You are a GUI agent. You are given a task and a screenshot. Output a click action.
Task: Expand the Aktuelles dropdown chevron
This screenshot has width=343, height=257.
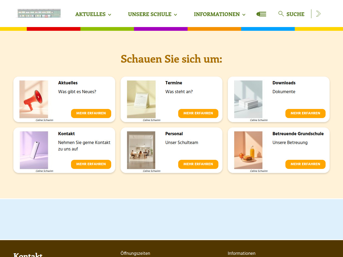point(110,15)
